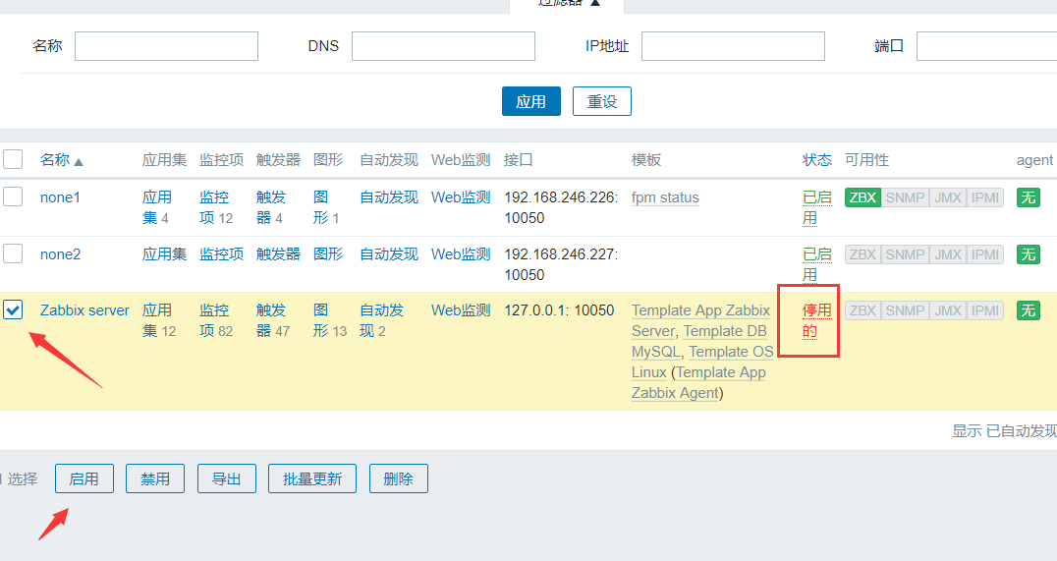1057x561 pixels.
Task: Open the none1 host link
Action: (x=60, y=197)
